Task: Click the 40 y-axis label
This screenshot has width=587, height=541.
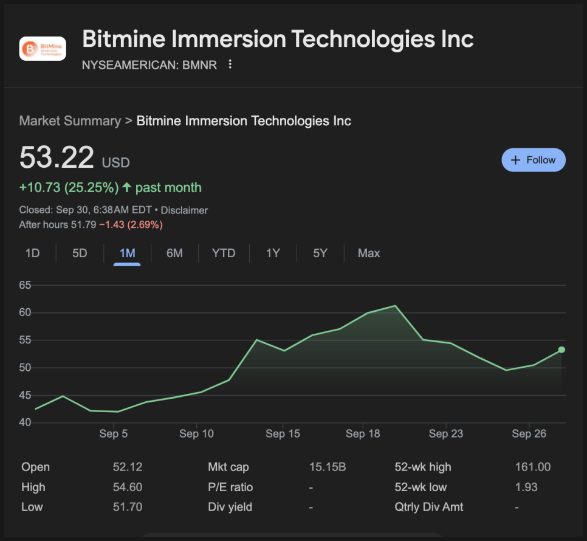Action: [25, 422]
